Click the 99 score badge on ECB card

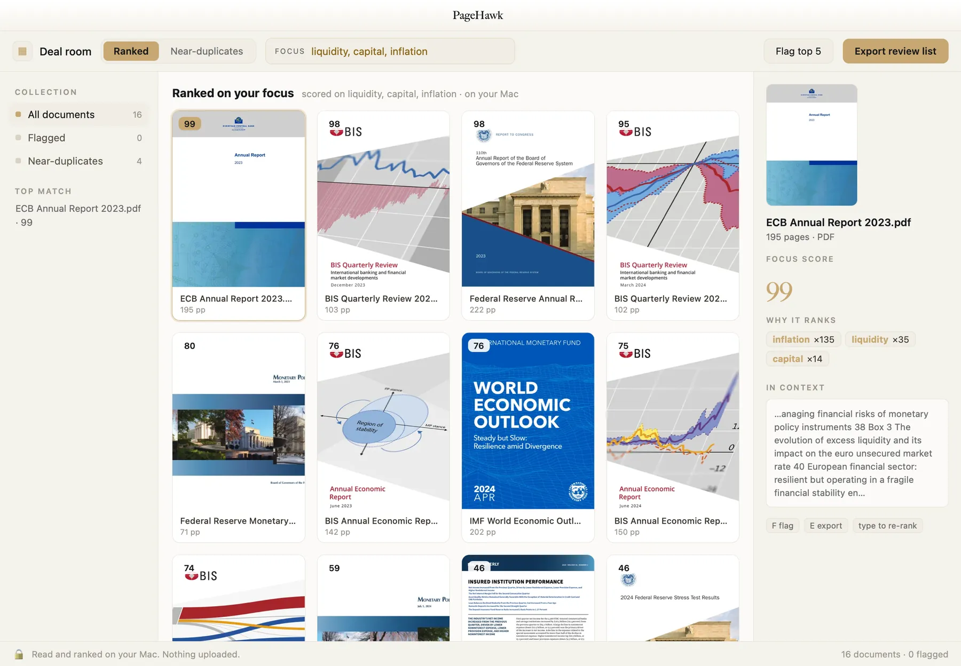pos(190,124)
